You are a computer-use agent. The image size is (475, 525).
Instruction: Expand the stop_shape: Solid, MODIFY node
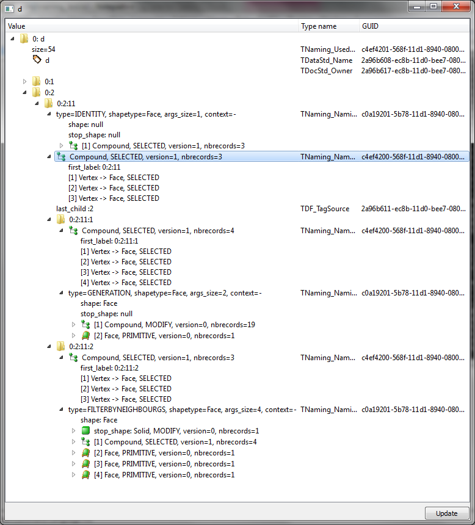(x=74, y=431)
